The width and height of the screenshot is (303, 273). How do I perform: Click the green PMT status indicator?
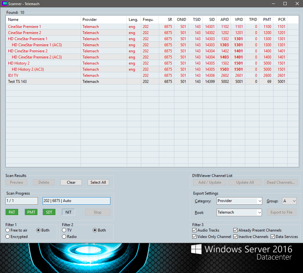(31, 212)
